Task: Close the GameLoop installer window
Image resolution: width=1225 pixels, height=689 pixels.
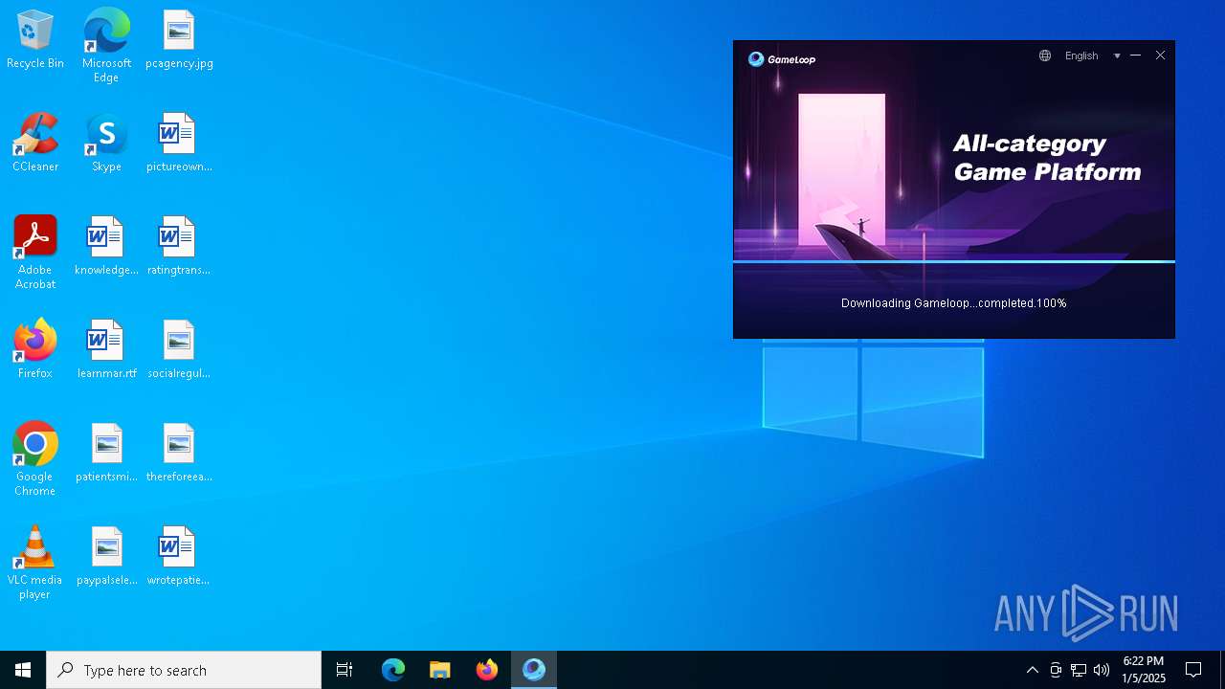Action: (1160, 56)
